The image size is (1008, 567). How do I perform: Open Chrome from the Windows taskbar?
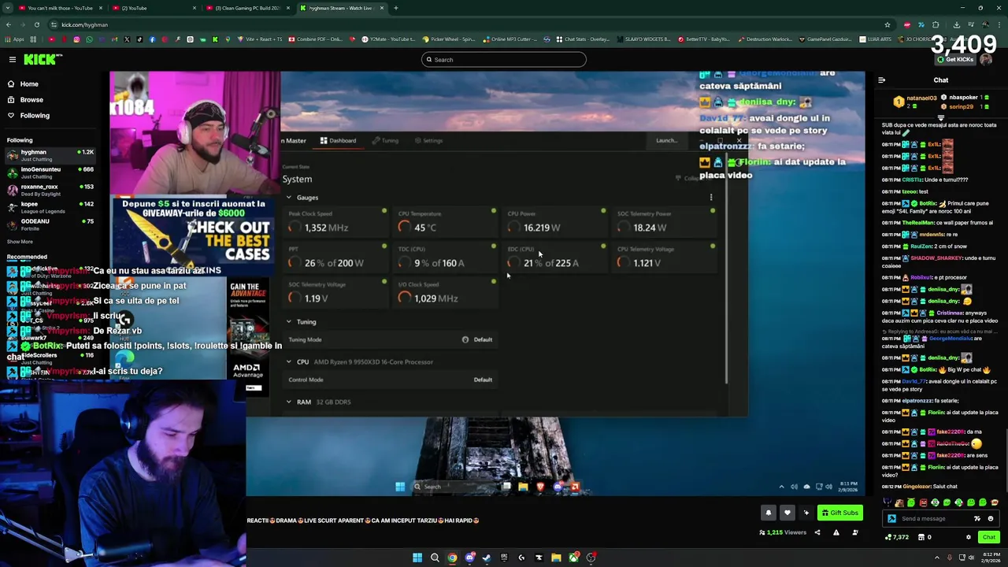click(452, 558)
